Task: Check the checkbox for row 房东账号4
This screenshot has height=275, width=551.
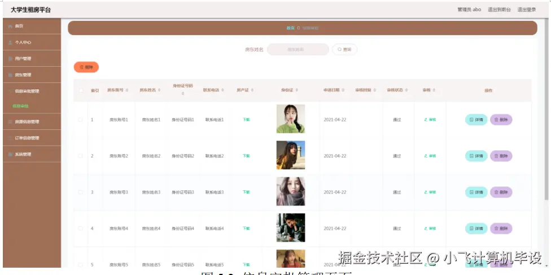Action: pos(81,228)
